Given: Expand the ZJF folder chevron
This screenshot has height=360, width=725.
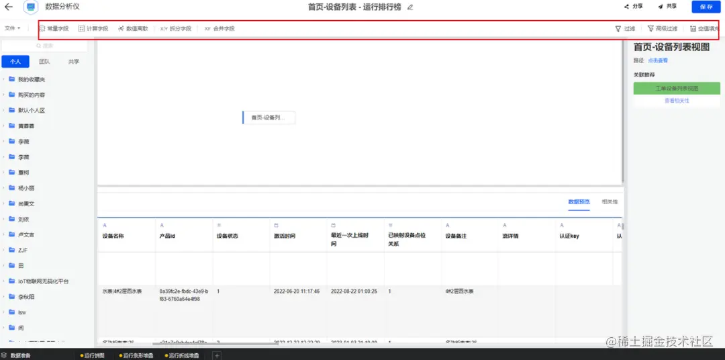Looking at the screenshot, I should pyautogui.click(x=4, y=250).
